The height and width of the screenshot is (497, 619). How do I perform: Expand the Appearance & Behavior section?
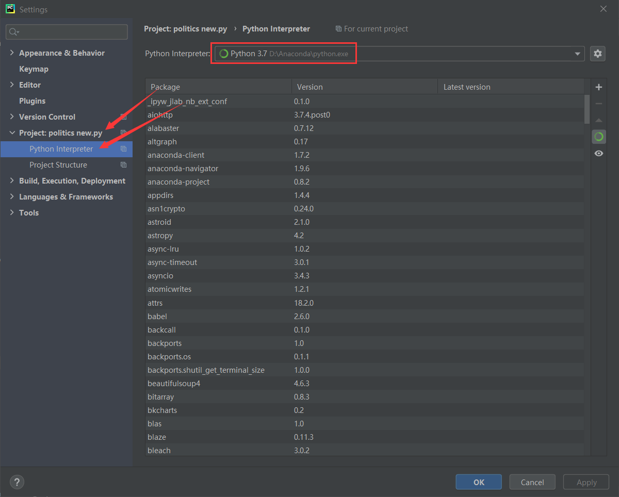click(x=12, y=53)
